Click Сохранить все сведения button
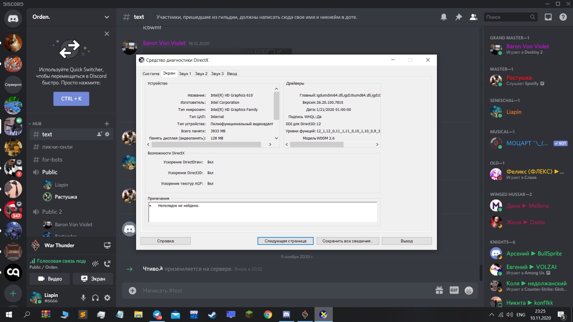The image size is (573, 322). coord(348,241)
